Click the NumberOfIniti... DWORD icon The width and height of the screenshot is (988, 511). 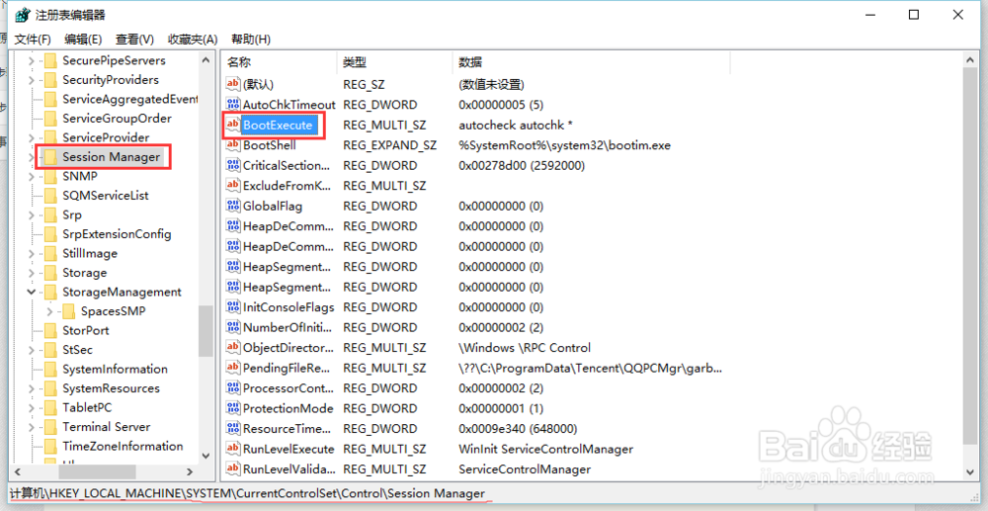point(233,327)
